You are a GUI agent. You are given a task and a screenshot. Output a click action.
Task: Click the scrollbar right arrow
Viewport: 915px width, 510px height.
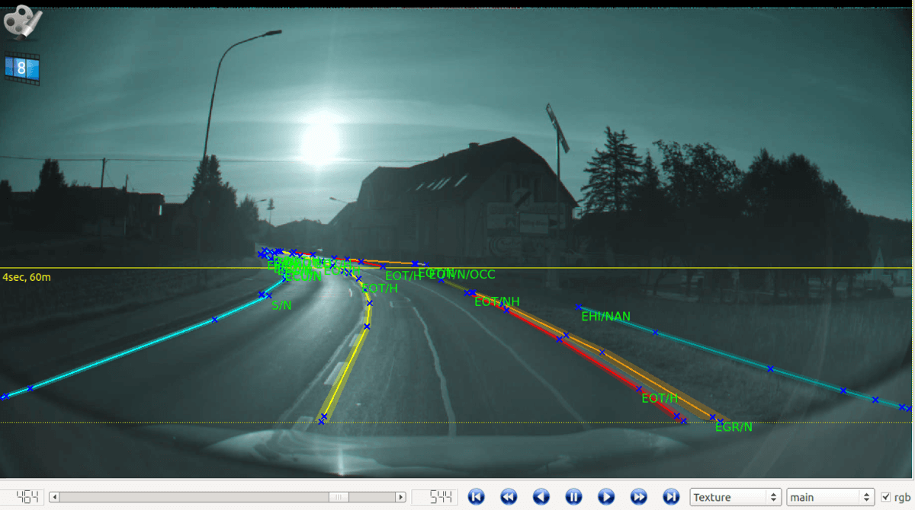coord(400,497)
